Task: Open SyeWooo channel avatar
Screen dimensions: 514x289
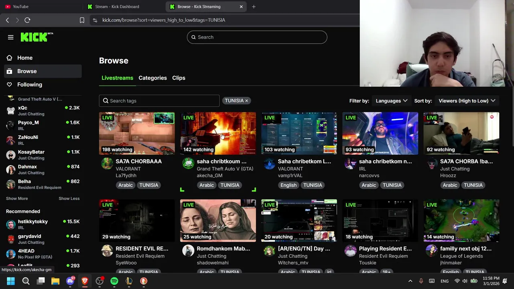Action: tap(107, 251)
